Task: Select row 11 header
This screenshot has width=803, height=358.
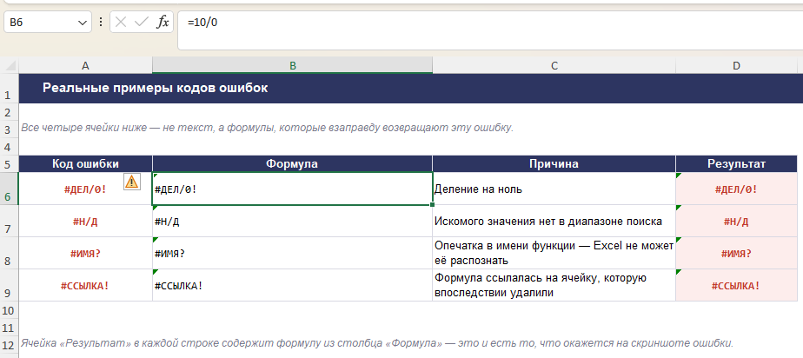Action: tap(10, 328)
